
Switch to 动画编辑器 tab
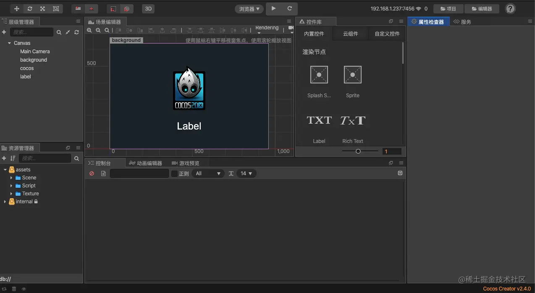(146, 163)
